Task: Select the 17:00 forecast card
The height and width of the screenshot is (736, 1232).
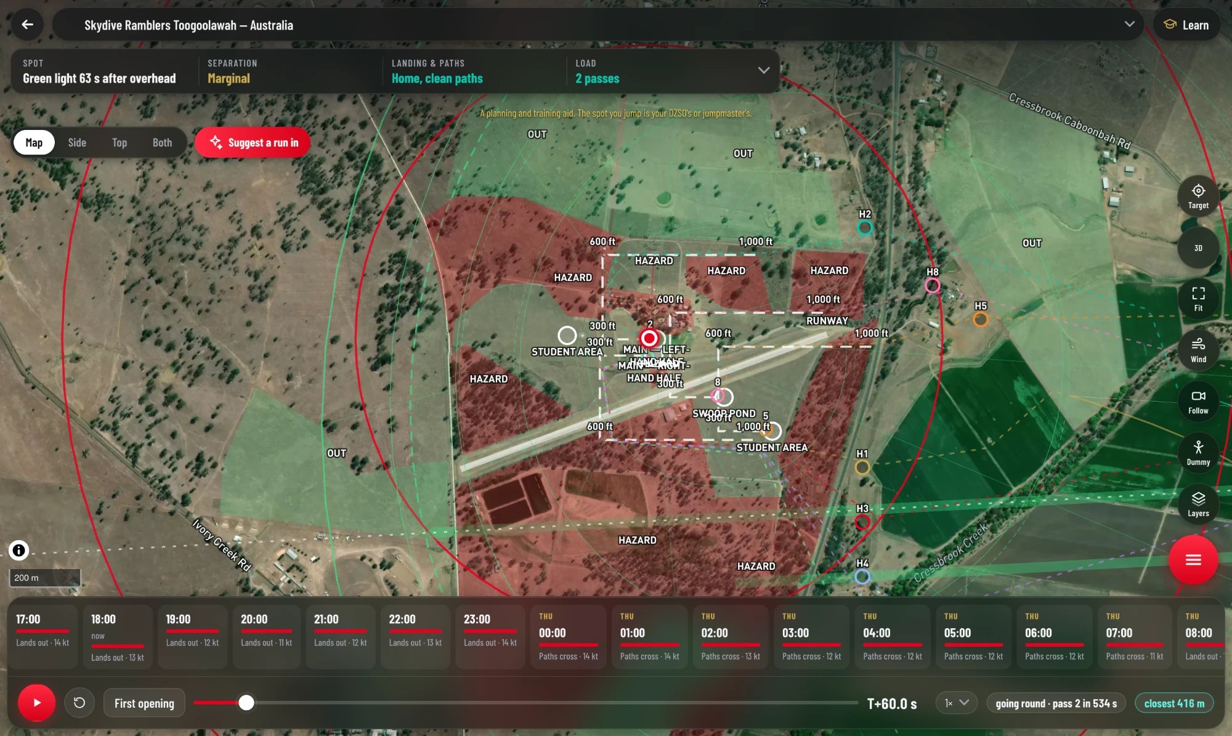Action: pos(43,636)
